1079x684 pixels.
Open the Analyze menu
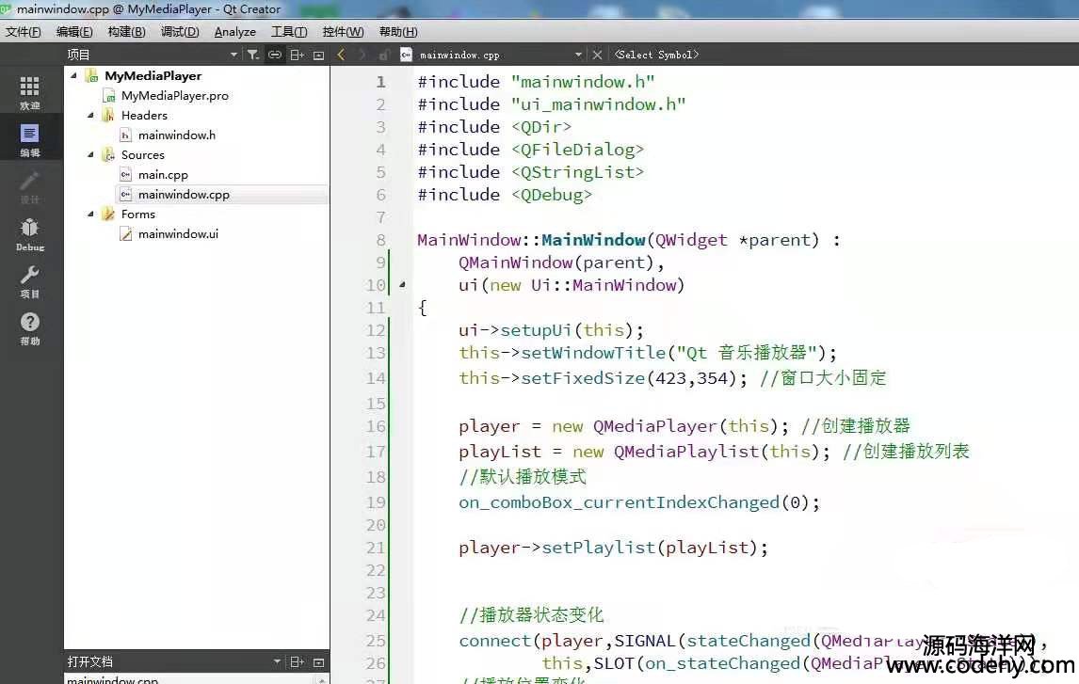[x=235, y=32]
